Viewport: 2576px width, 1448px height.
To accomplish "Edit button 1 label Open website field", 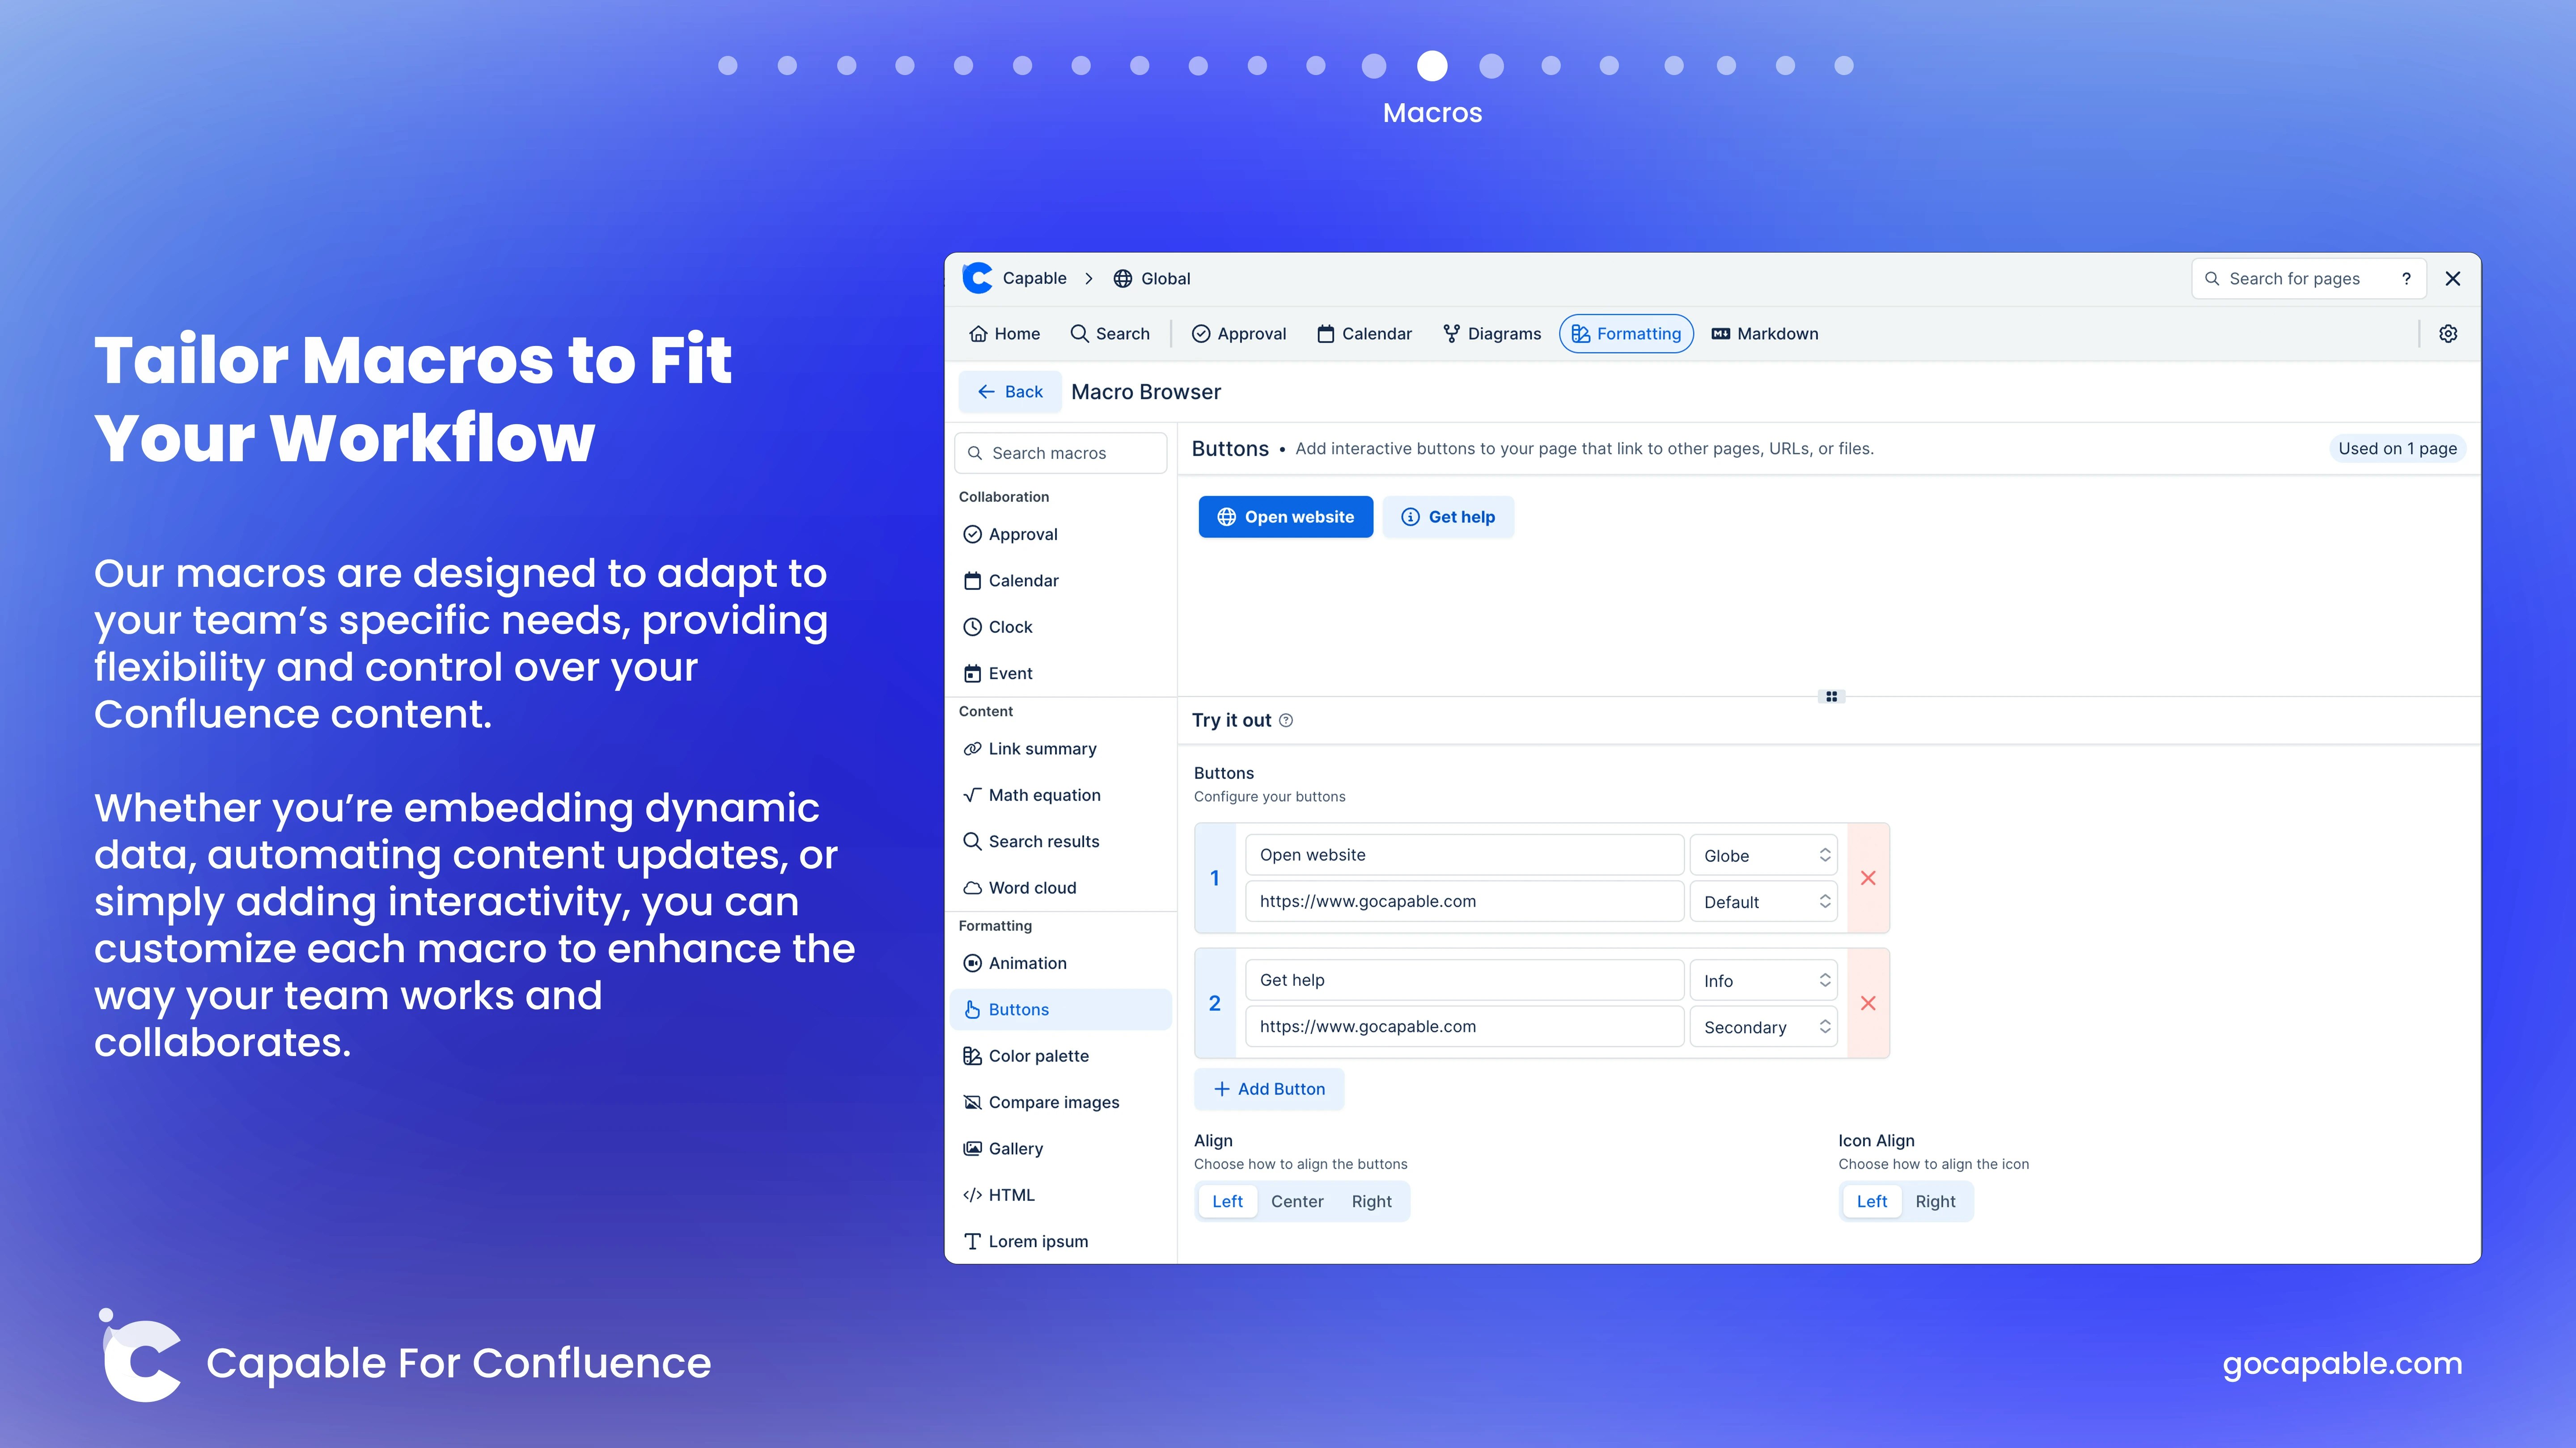I will point(1464,855).
